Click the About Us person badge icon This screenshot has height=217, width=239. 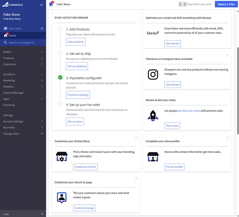62,198
